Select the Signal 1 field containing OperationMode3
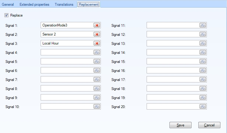The image size is (227, 133). tap(67, 25)
